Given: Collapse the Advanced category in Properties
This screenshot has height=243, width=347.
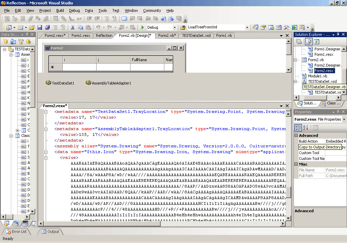Looking at the screenshot, I should (x=296, y=135).
